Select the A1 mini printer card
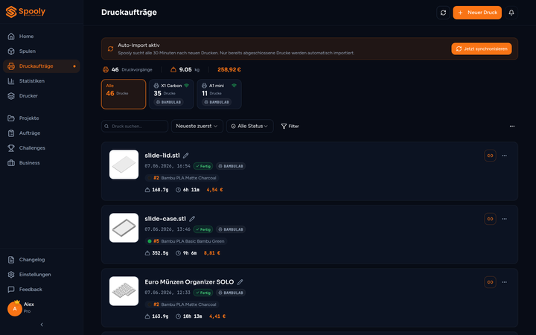536x335 pixels. 219,94
